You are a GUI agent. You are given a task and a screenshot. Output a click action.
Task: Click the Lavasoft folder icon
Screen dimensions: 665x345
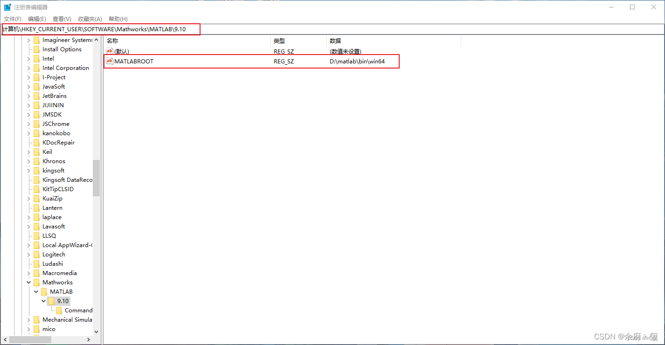coord(37,227)
